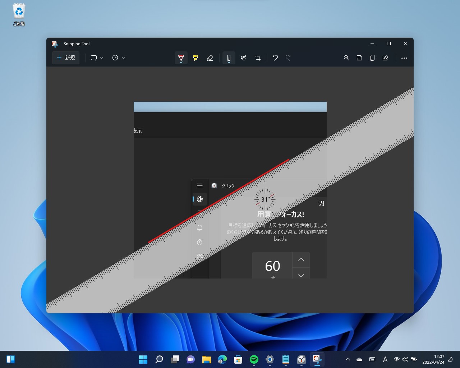
Task: Expand the hidden tray icons chevron
Action: tap(348, 359)
